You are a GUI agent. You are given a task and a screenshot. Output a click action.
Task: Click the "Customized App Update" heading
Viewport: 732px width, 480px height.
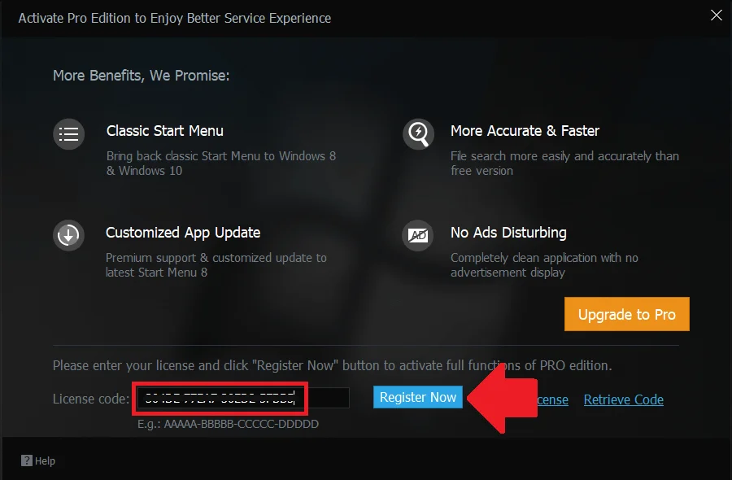coord(183,233)
